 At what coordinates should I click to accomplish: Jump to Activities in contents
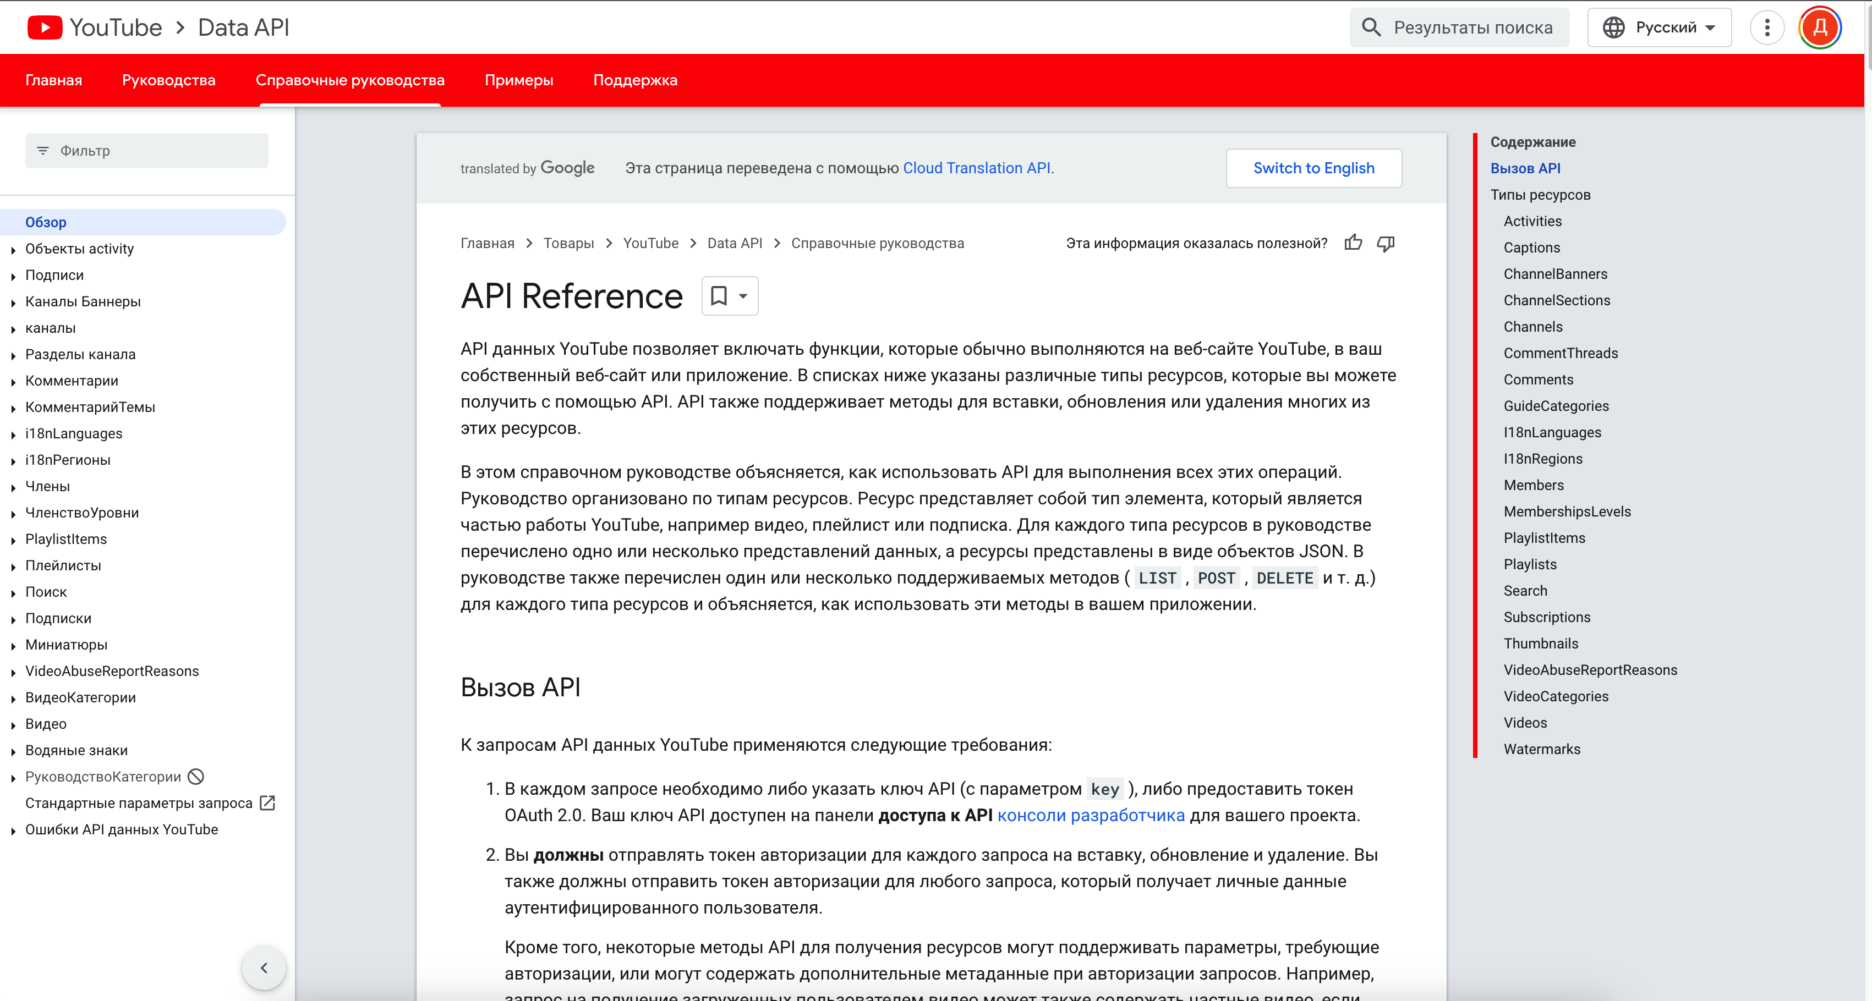pyautogui.click(x=1532, y=221)
